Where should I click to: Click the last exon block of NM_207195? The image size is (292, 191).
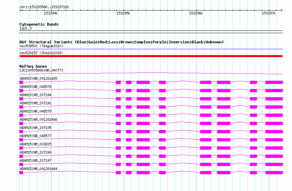(x=274, y=132)
